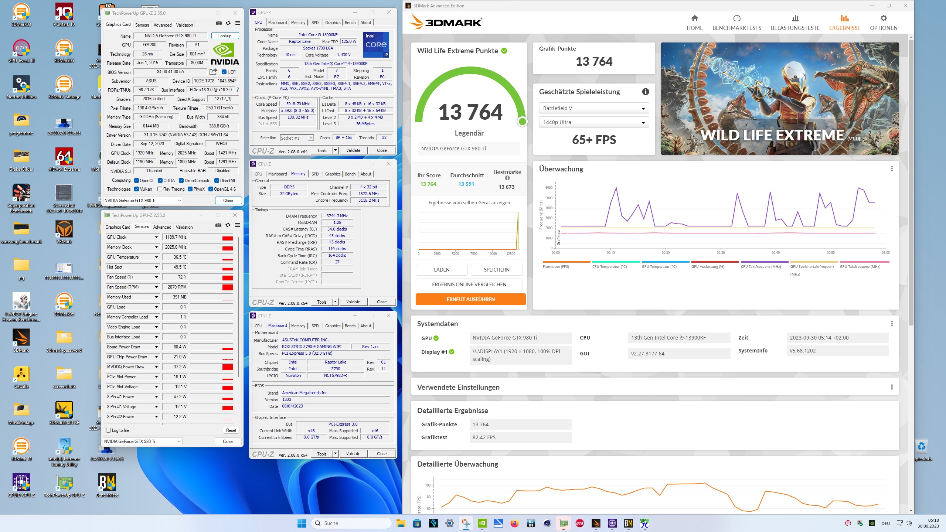
Task: Open the BENCHMARKTESTS gauge icon
Action: coord(736,18)
